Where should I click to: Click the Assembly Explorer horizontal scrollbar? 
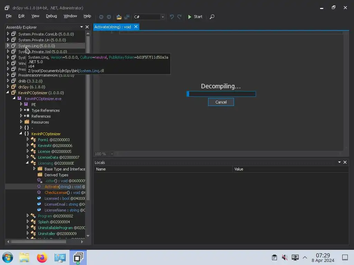tap(38, 242)
